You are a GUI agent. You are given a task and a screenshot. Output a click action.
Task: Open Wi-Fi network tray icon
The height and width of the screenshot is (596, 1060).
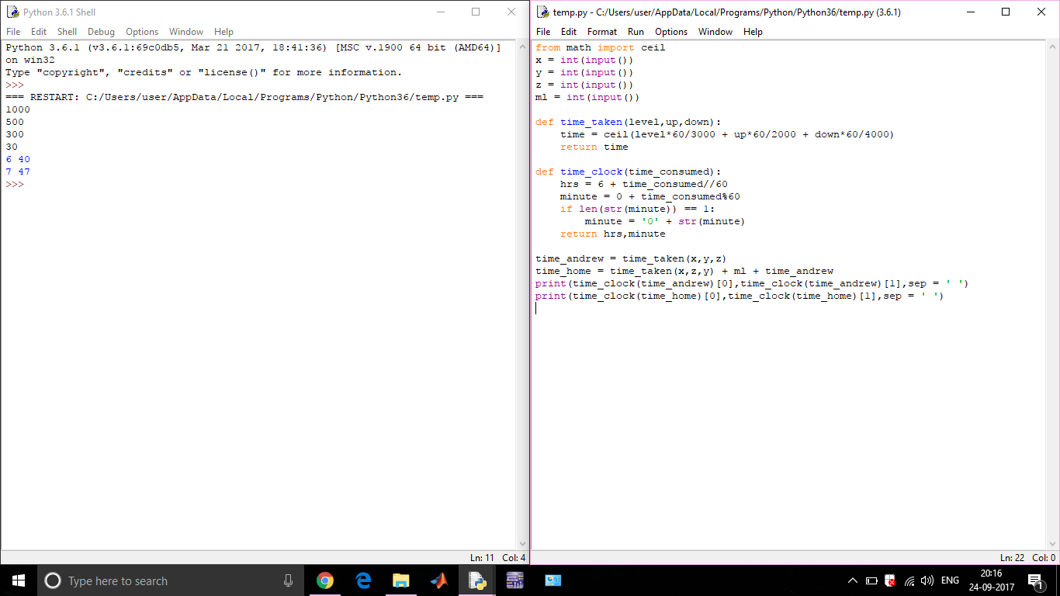909,580
